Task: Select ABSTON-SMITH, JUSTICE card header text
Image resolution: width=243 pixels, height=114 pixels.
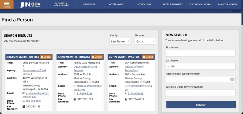Action: [x=23, y=57]
